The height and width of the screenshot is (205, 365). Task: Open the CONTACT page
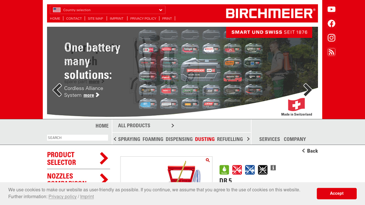click(74, 18)
